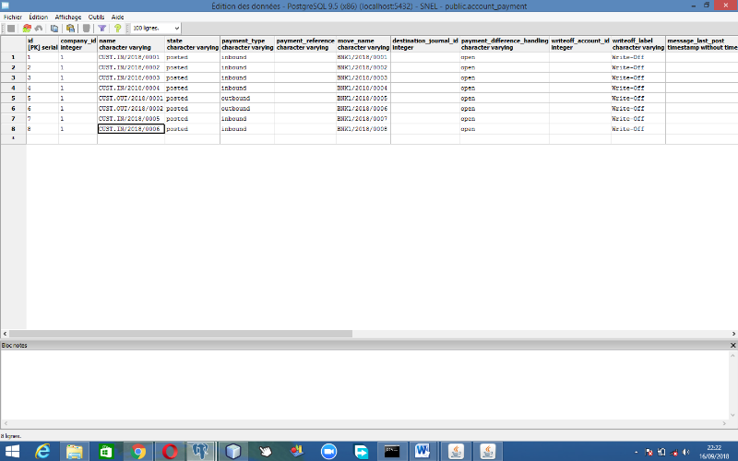This screenshot has width=738, height=461.
Task: Click the open cell in row 7
Action: [505, 119]
